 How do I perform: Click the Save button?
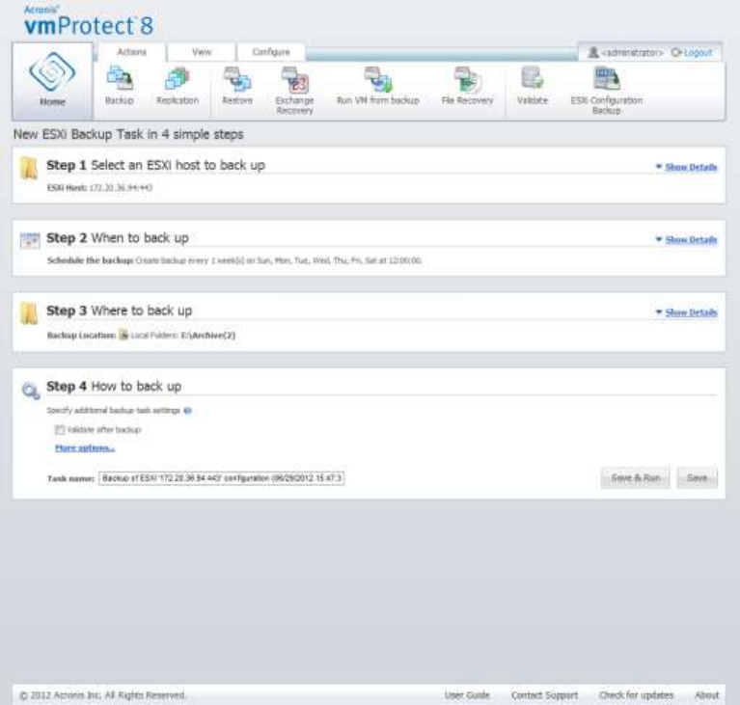point(697,478)
